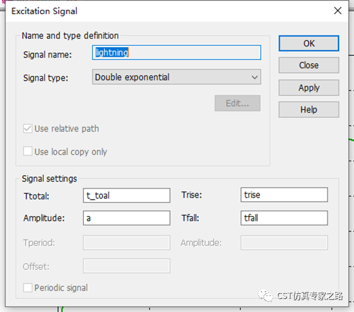
Task: Enable the Periodic signal checkbox
Action: [x=28, y=288]
